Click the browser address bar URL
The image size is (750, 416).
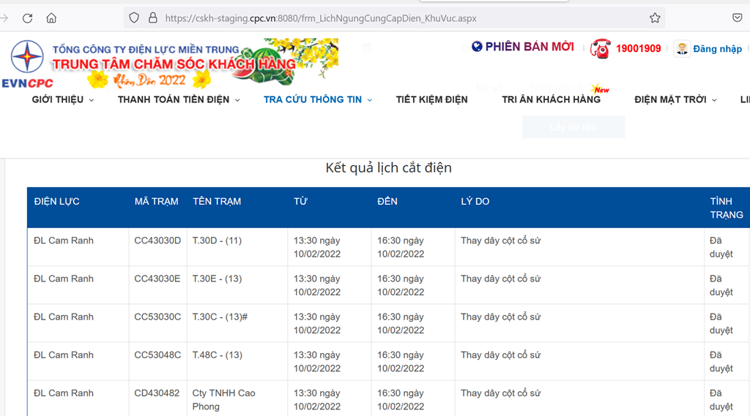[x=320, y=18]
